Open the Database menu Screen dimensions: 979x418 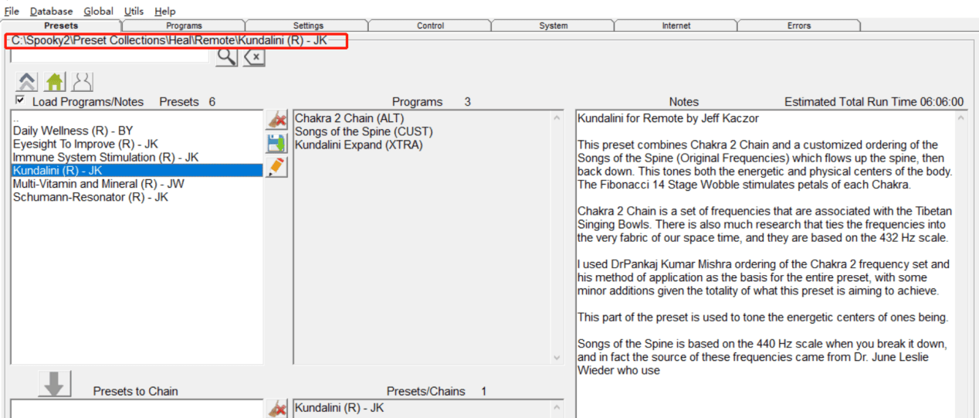51,11
